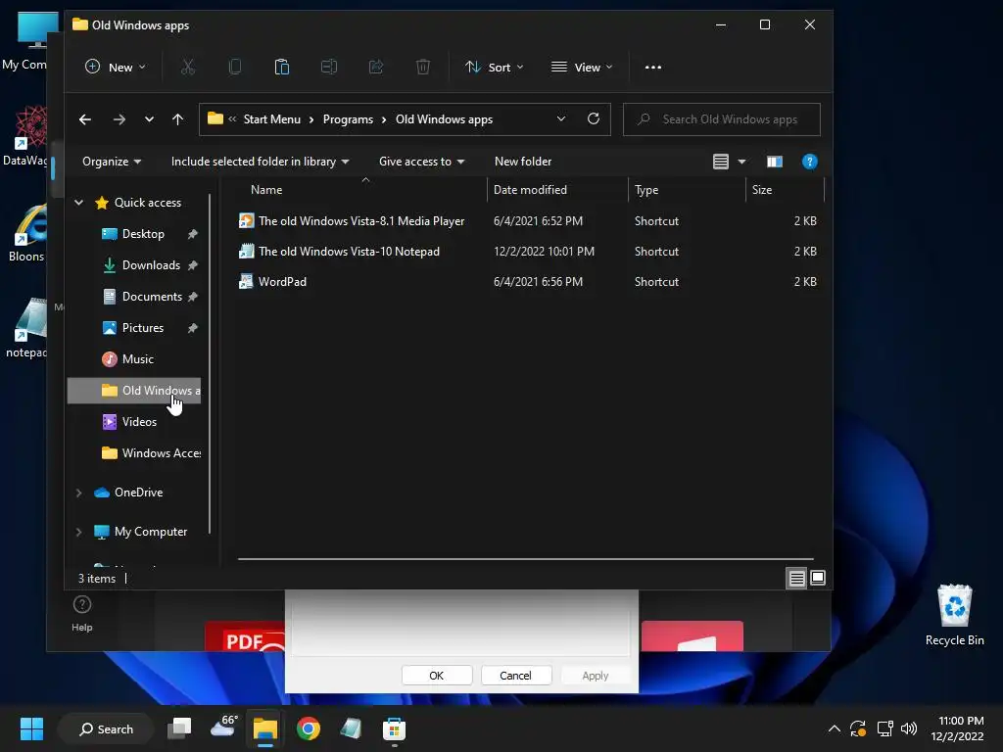Switch to large thumbnails view in status bar
1003x752 pixels.
[818, 578]
